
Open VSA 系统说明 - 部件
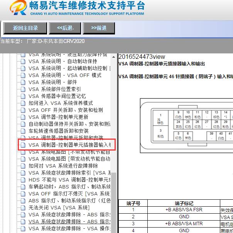(x=53, y=82)
